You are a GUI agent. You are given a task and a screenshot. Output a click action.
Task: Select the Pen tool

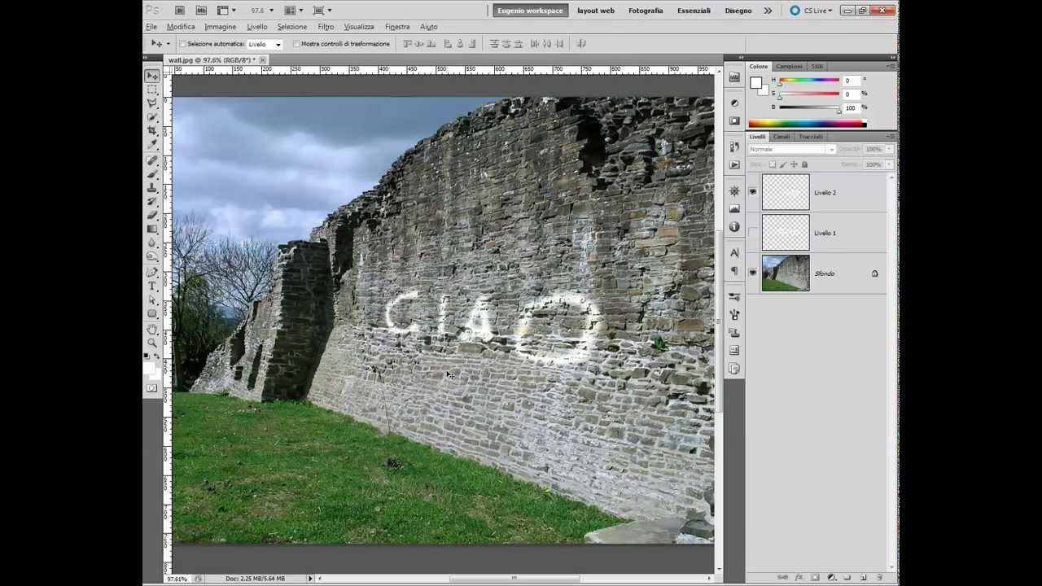(152, 272)
